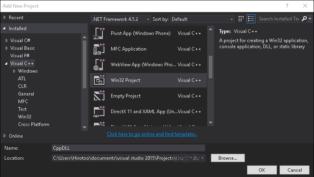This screenshot has width=314, height=177.
Task: Select the "Pivot App (Windows Phone)" name text
Action: click(141, 33)
